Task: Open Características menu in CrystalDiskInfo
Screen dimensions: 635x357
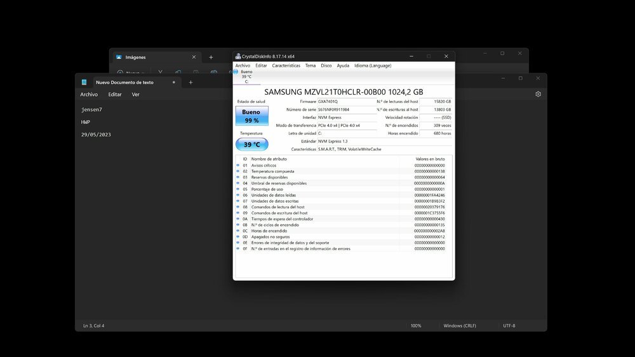Action: click(286, 65)
